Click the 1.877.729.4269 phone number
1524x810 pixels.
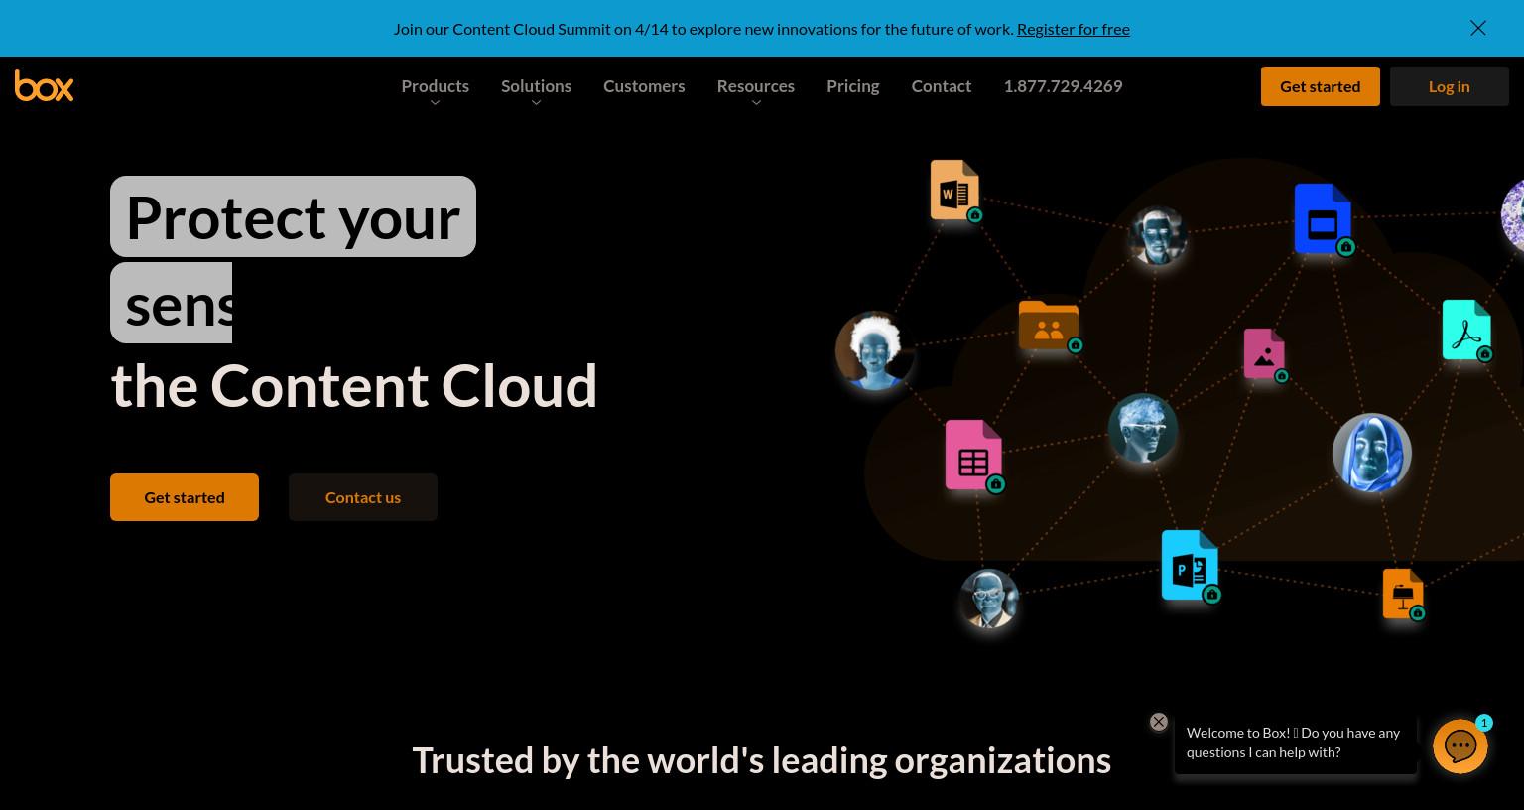[1063, 86]
